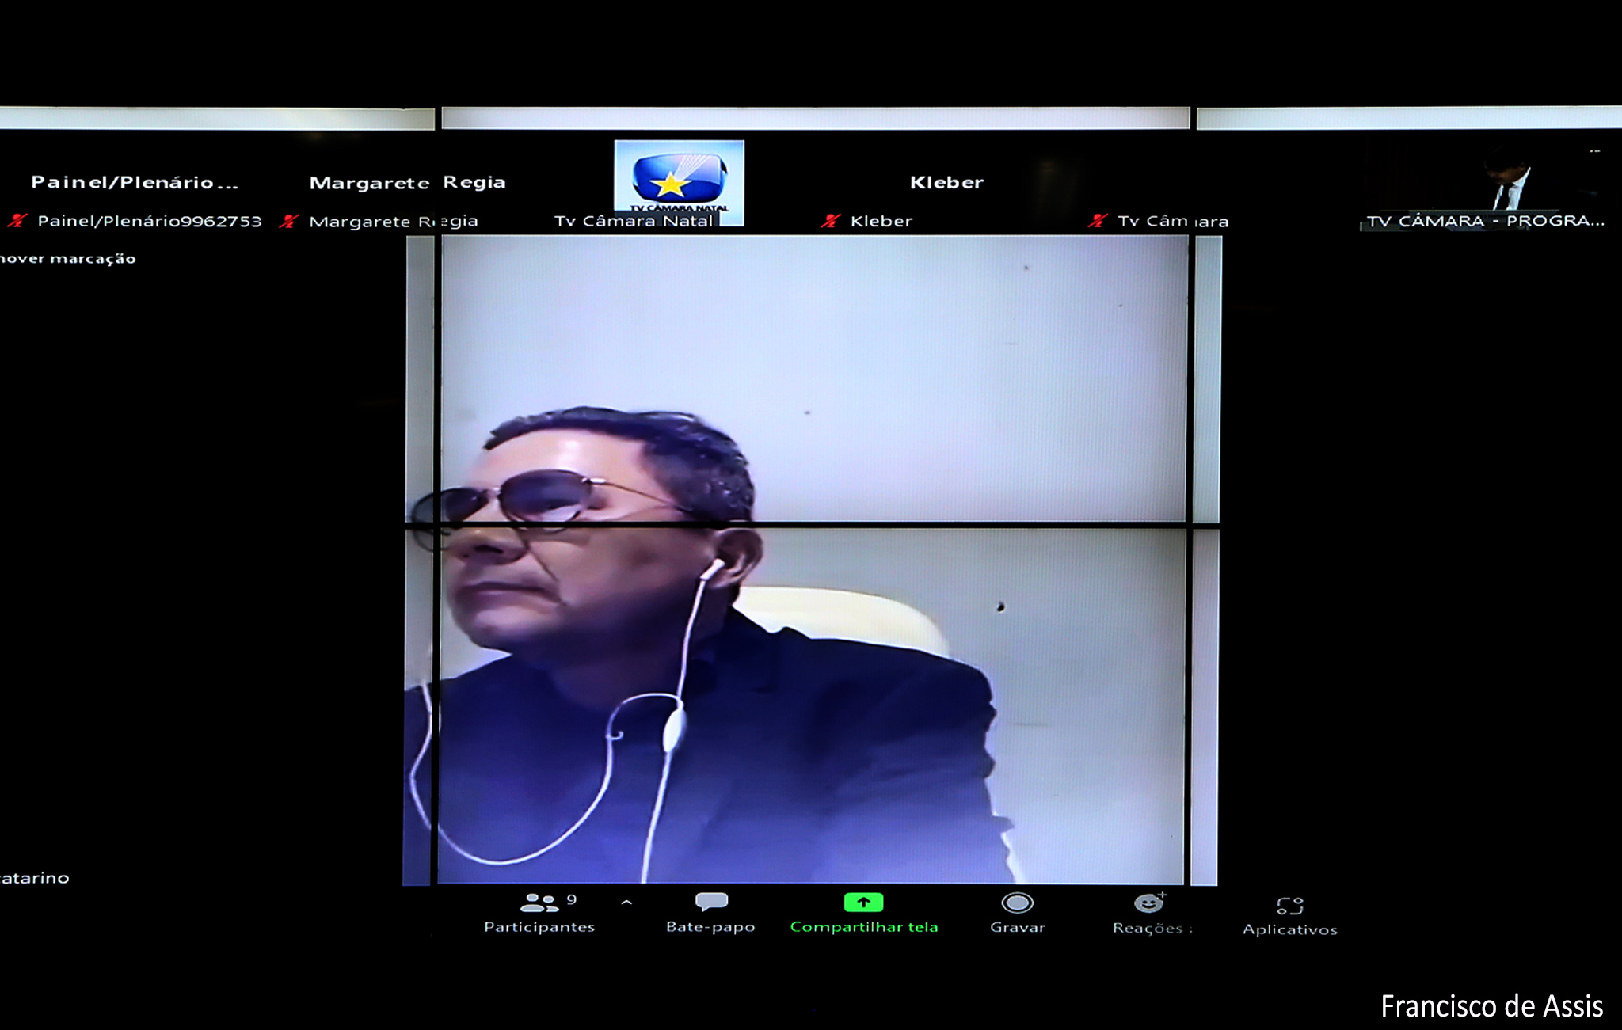Click muted mic icon beside Margarete Regia

289,221
